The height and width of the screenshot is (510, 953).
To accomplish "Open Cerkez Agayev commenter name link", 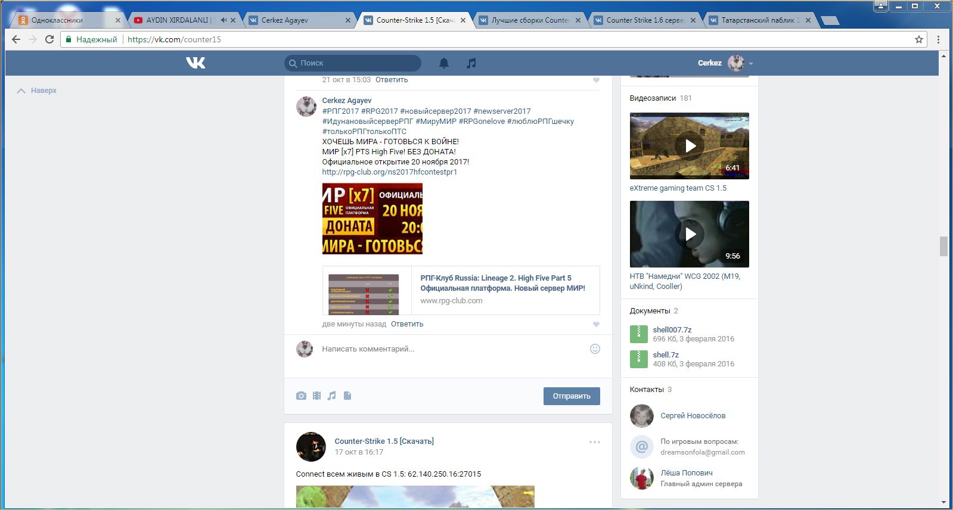I will click(x=347, y=101).
